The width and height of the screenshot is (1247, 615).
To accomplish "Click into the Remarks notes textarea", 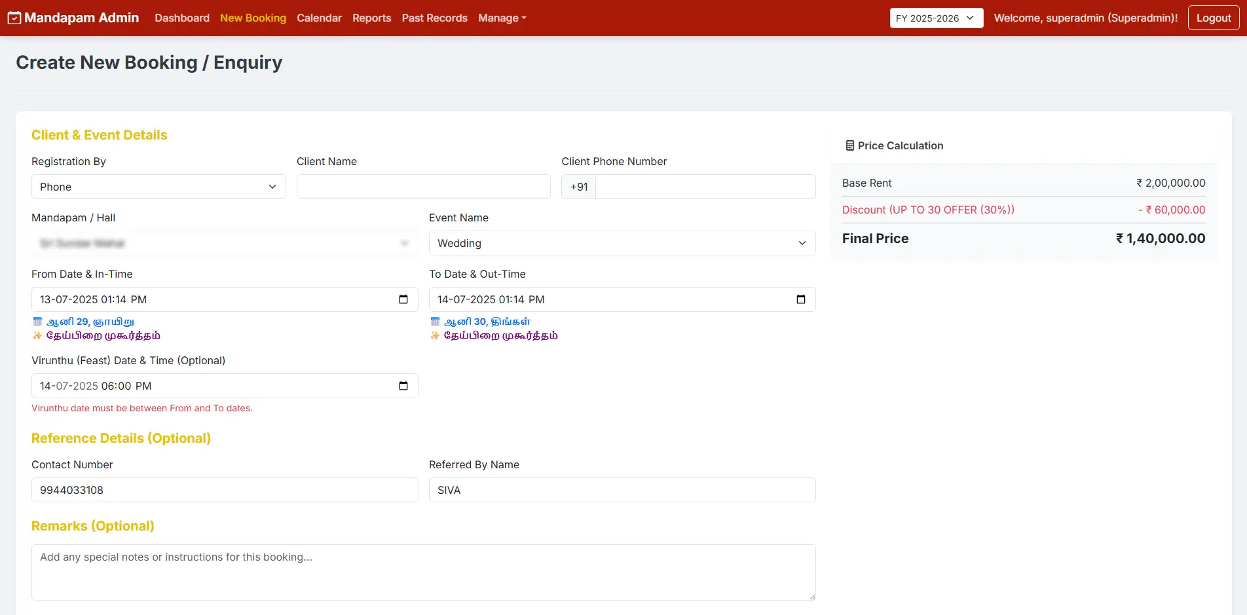I will (x=423, y=572).
